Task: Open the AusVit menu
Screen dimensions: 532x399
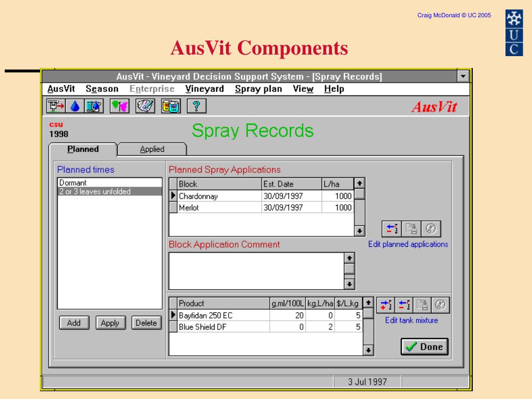Action: tap(61, 89)
